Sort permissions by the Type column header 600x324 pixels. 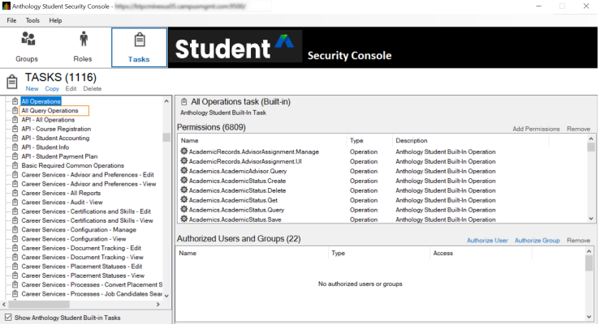(356, 141)
